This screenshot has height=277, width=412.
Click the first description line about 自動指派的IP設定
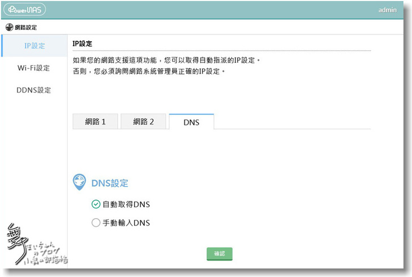(x=166, y=60)
